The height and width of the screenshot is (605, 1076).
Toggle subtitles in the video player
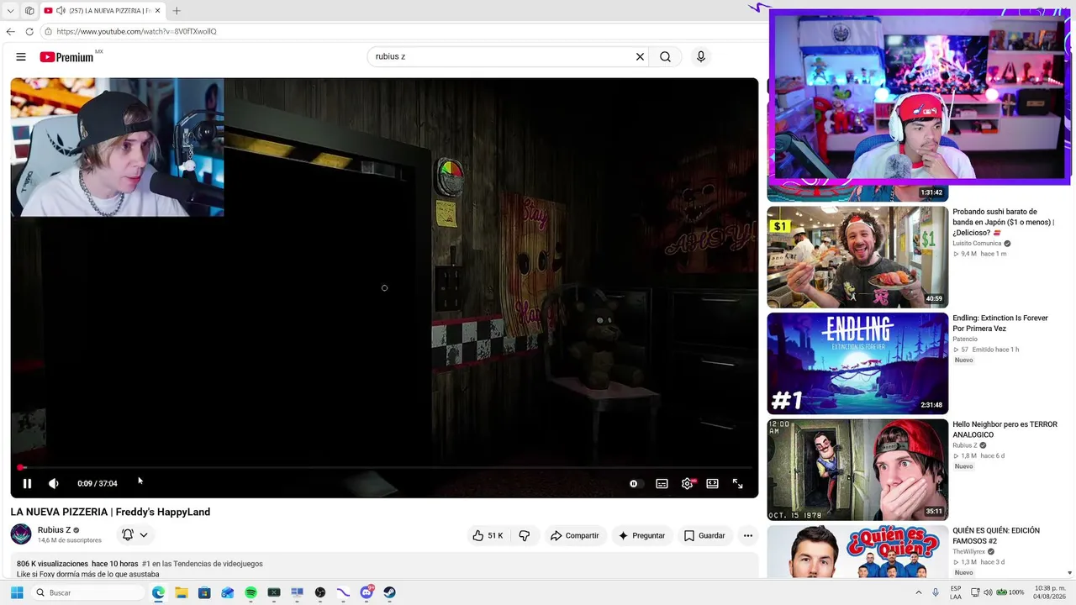point(662,483)
